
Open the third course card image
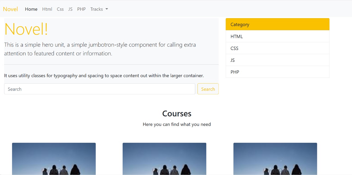pyautogui.click(x=275, y=159)
